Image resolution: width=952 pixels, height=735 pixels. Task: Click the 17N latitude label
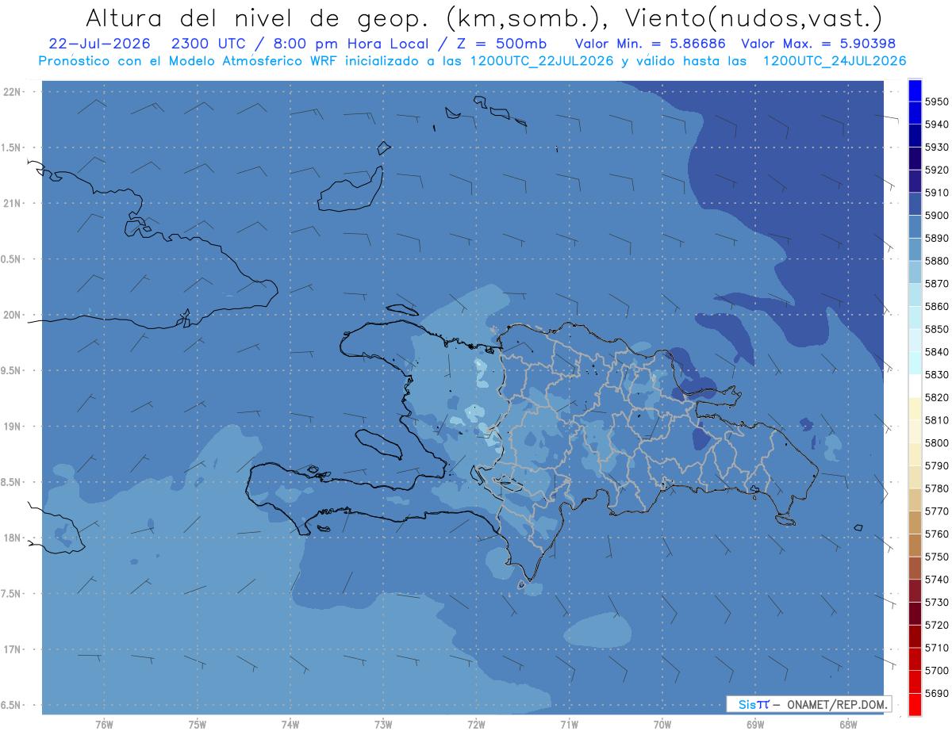click(x=12, y=649)
